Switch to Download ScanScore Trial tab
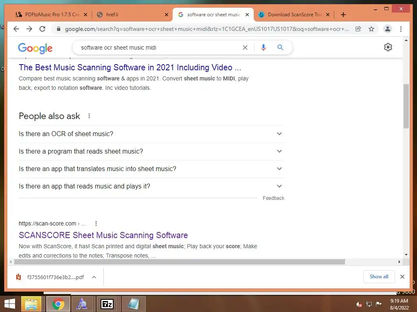This screenshot has width=417, height=312. (x=295, y=15)
